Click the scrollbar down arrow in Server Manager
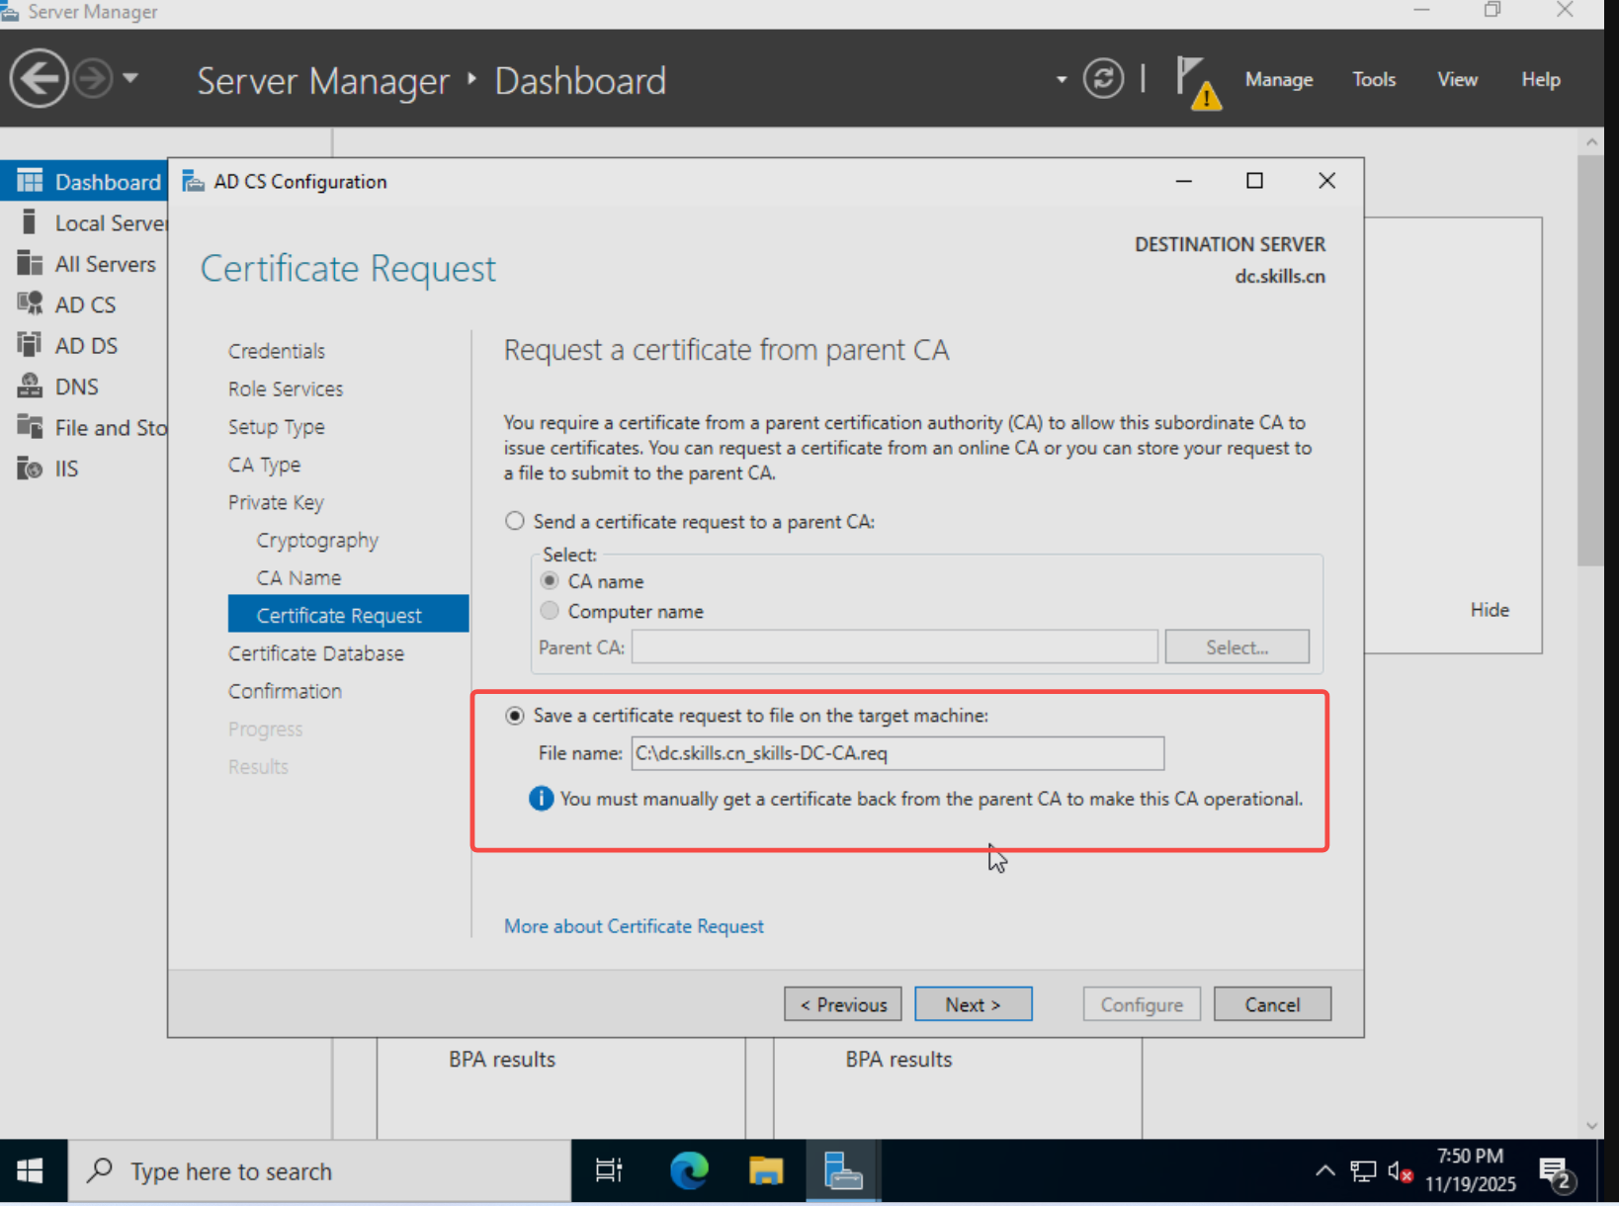 [x=1591, y=1125]
